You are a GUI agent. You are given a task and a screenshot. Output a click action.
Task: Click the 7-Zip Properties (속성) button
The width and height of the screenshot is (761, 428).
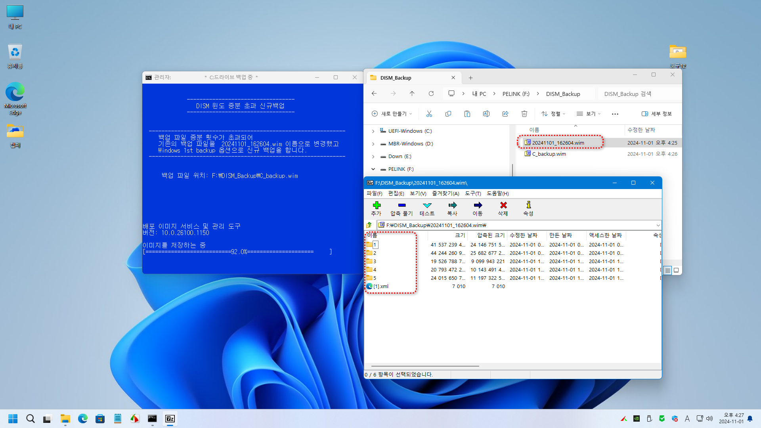528,208
